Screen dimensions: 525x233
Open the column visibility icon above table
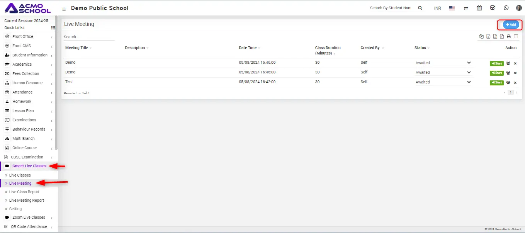pos(516,37)
